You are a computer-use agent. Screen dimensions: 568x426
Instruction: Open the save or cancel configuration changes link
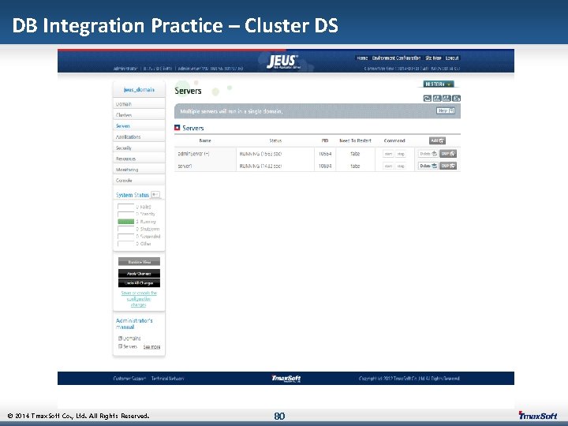(139, 299)
